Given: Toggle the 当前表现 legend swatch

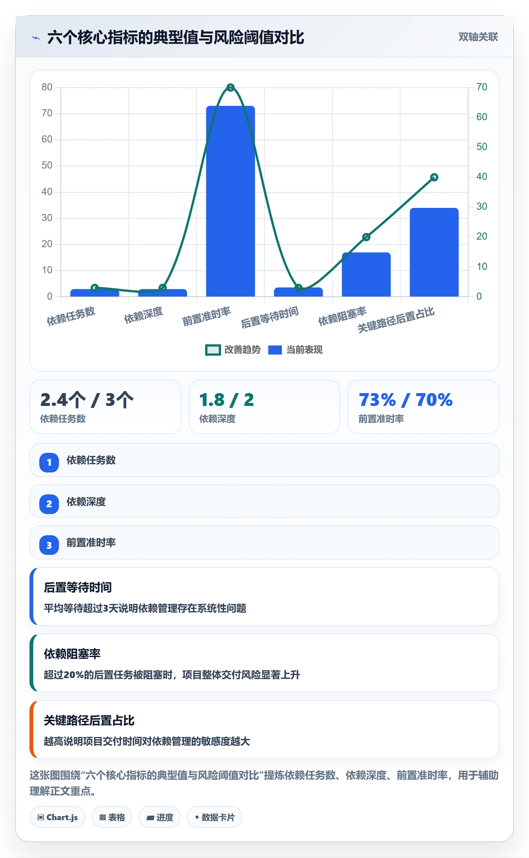Looking at the screenshot, I should click(275, 350).
